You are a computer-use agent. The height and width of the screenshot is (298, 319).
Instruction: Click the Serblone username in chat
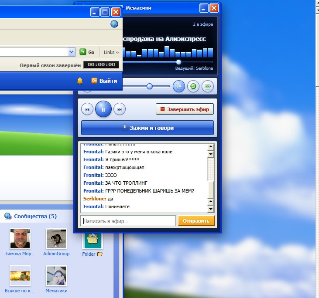tap(95, 199)
